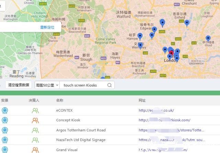Open the NazaTech website link
This screenshot has height=153, width=220.
pos(172,140)
